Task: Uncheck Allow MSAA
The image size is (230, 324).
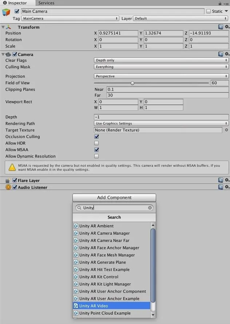Action: tap(96, 150)
